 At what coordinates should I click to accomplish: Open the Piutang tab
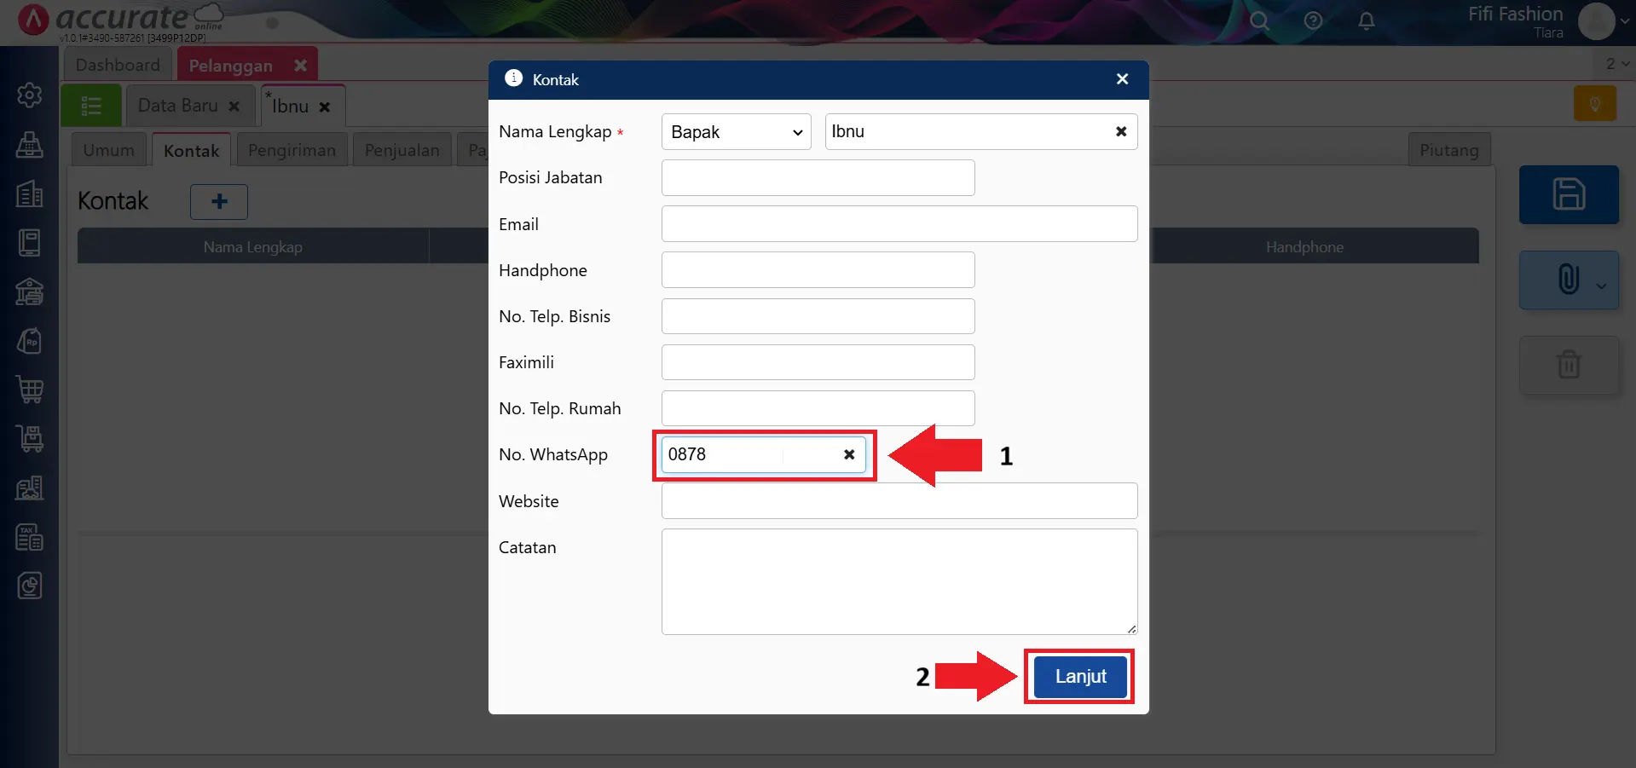tap(1448, 150)
